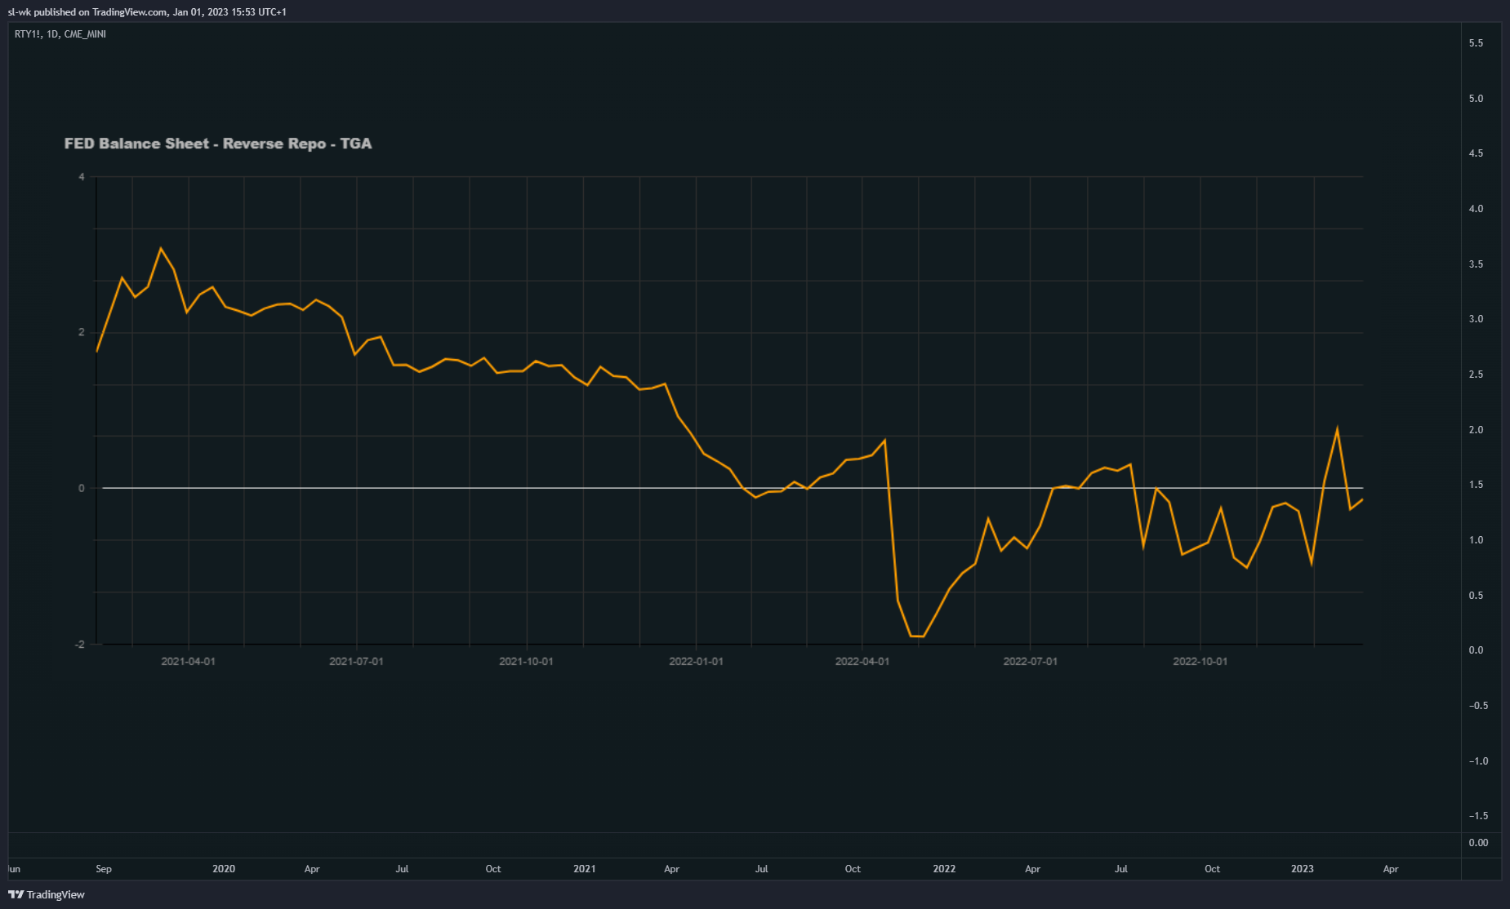Click the inner chart's 2 y-axis label
Viewport: 1510px width, 909px height.
81,332
